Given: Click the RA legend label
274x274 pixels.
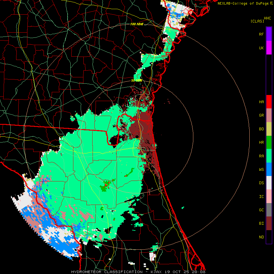Looking at the screenshot, I should coord(262,156).
